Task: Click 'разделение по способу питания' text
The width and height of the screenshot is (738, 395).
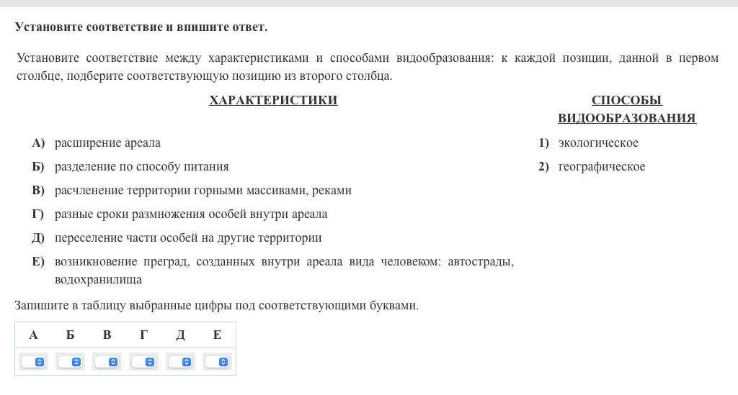Action: pyautogui.click(x=141, y=167)
